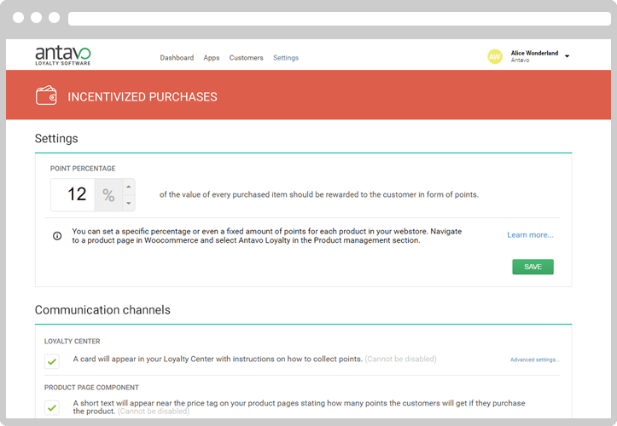
Task: Toggle the Loyalty Center checkbox
Action: (x=52, y=361)
